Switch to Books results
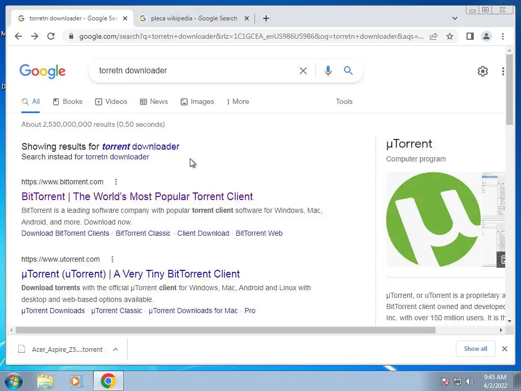The width and height of the screenshot is (521, 391). [x=68, y=102]
